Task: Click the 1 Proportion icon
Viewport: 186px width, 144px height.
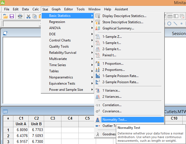Action: 98,64
